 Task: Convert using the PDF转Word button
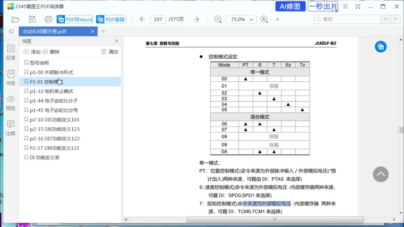point(75,19)
